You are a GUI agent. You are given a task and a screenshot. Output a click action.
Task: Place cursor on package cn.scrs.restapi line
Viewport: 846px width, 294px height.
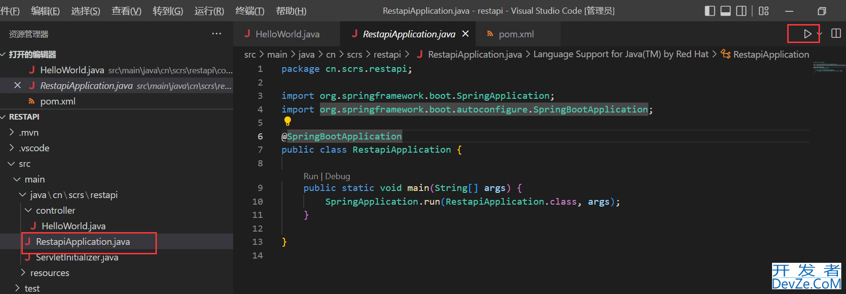point(346,69)
